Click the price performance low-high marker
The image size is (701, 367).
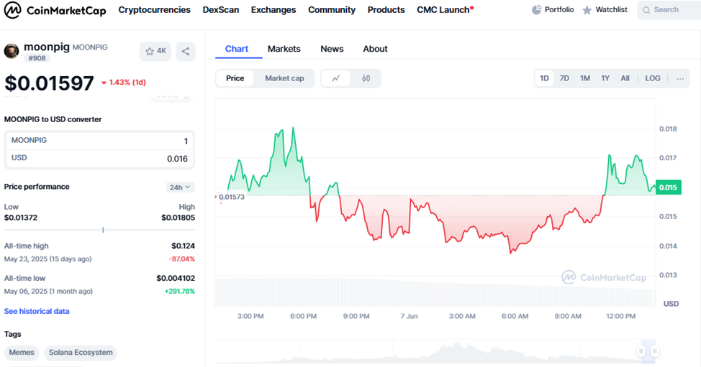coord(103,230)
